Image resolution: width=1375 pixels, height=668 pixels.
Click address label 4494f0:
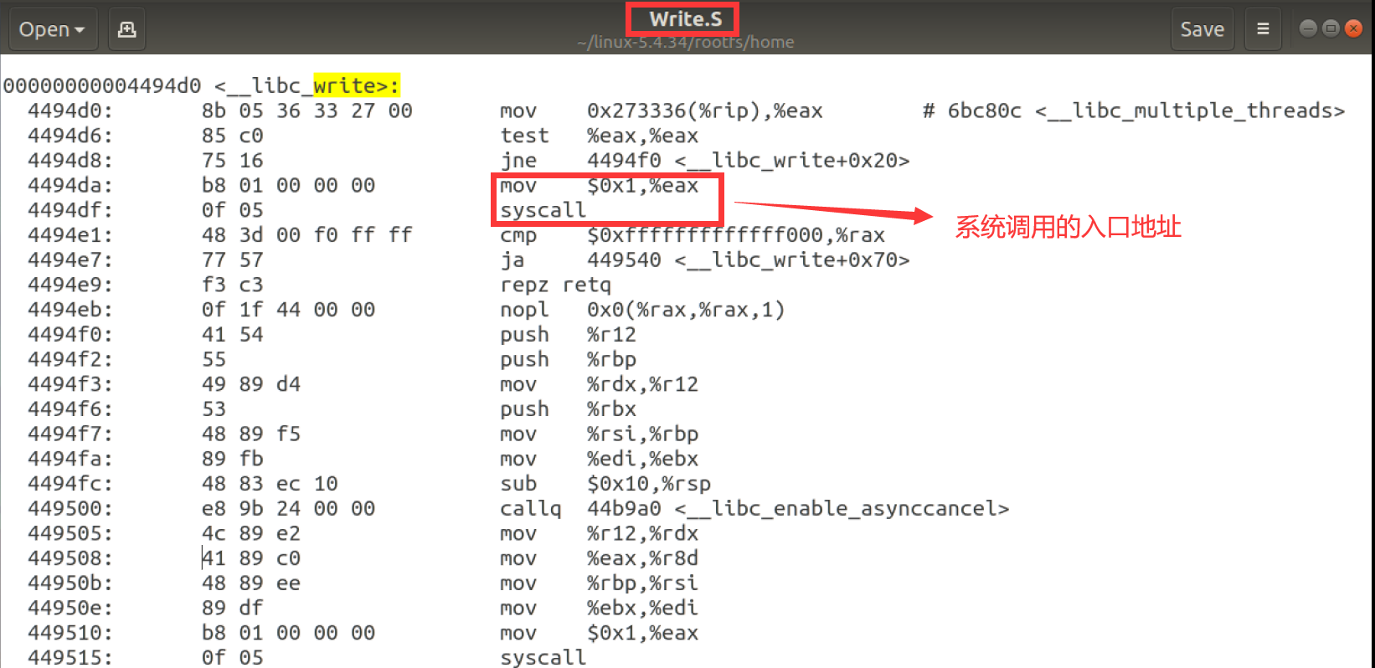(x=70, y=335)
